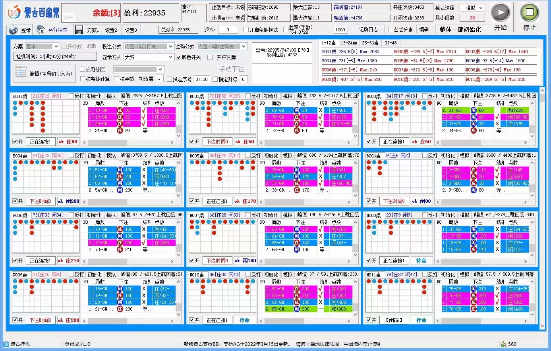Click the globe icon beside 登录
Screen dimensions: 551x351
tap(13, 30)
